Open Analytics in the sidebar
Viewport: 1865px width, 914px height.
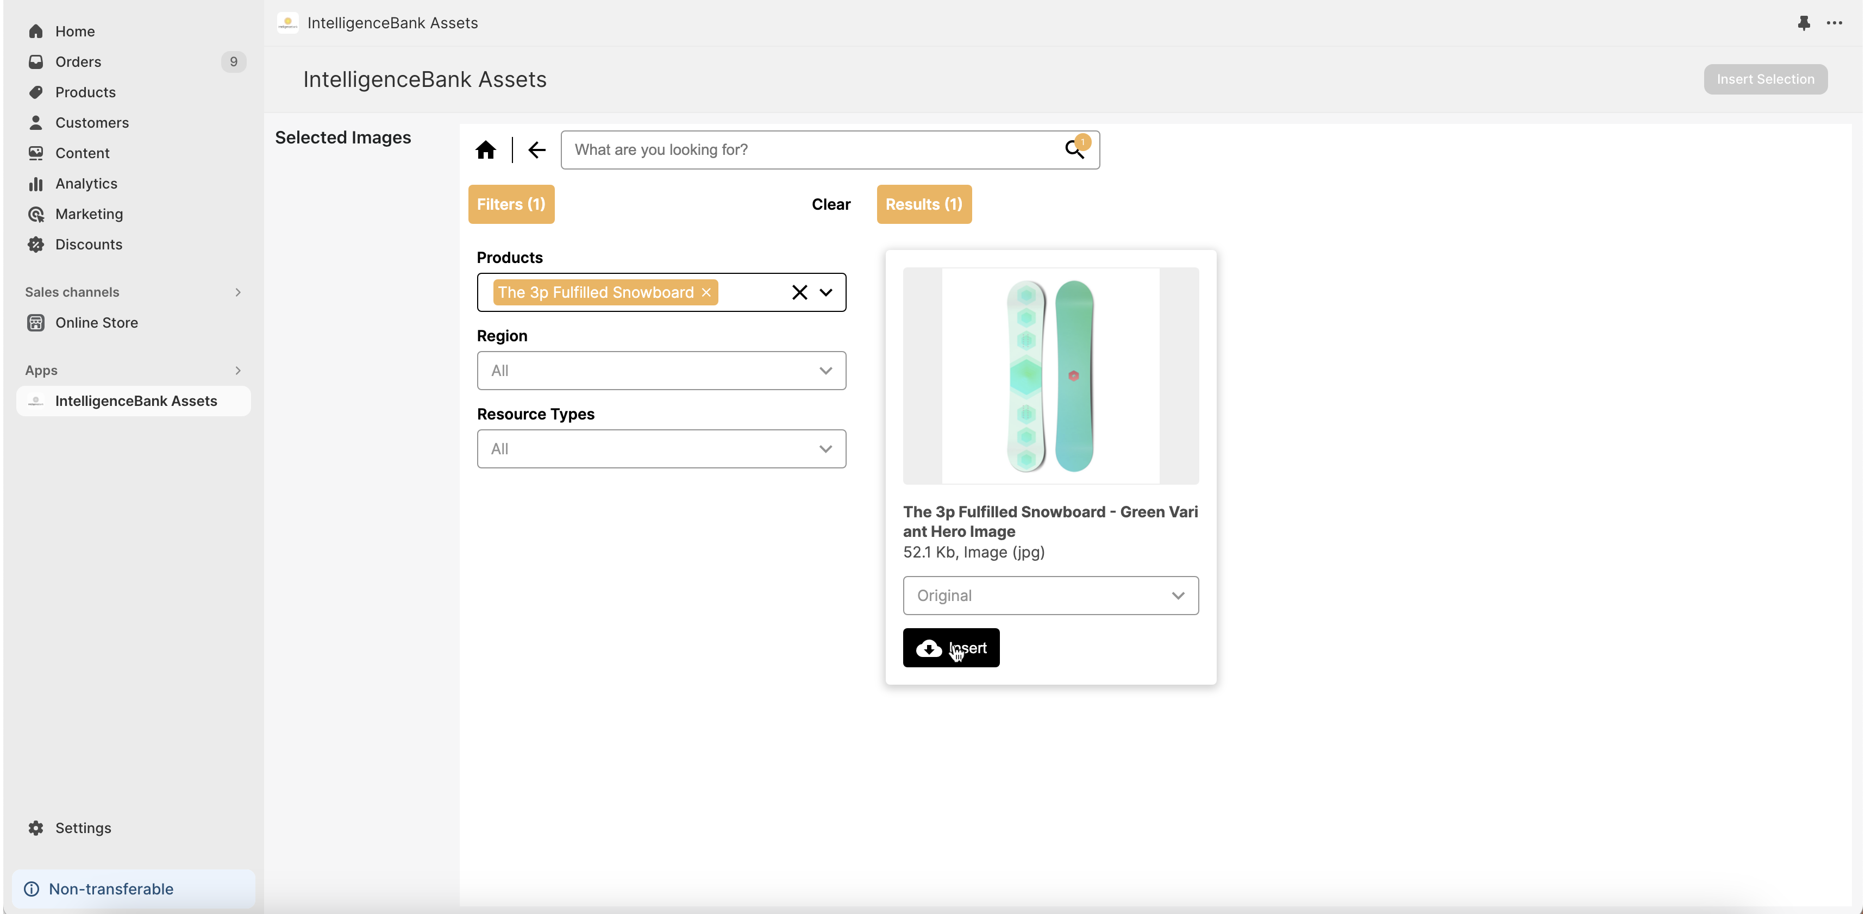86,184
